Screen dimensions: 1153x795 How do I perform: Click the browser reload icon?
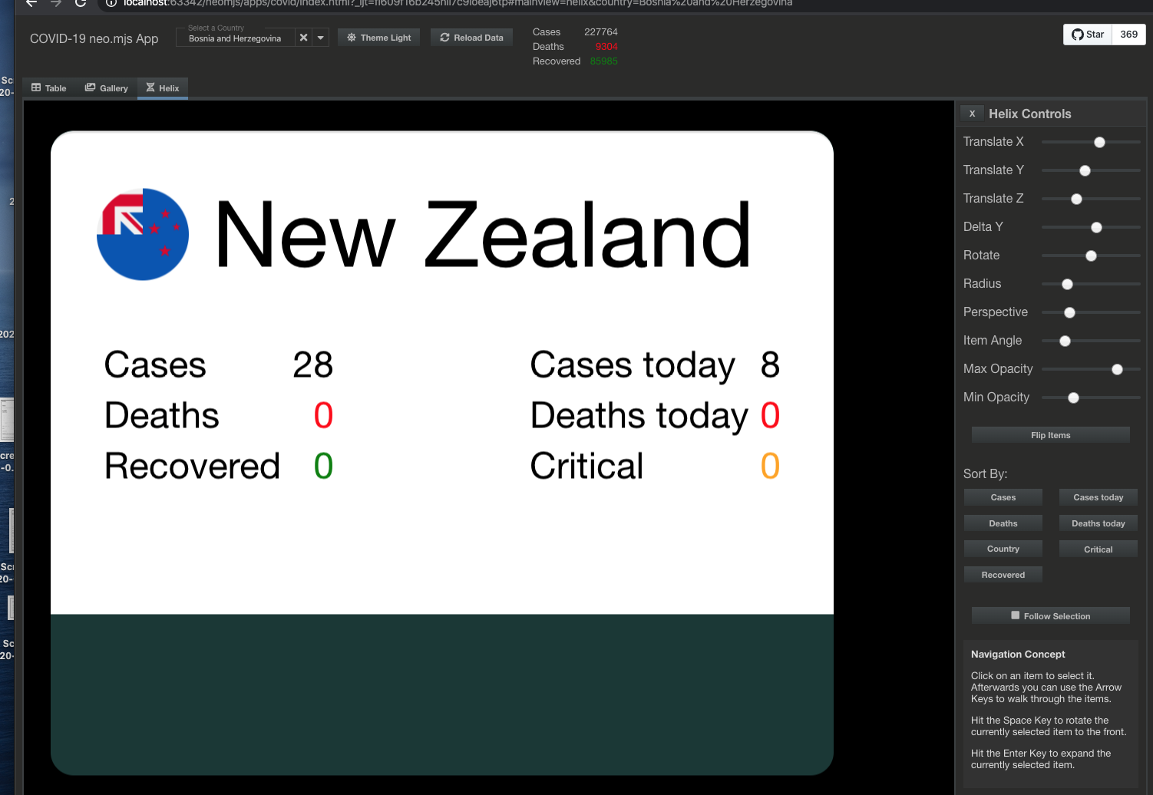pyautogui.click(x=81, y=3)
